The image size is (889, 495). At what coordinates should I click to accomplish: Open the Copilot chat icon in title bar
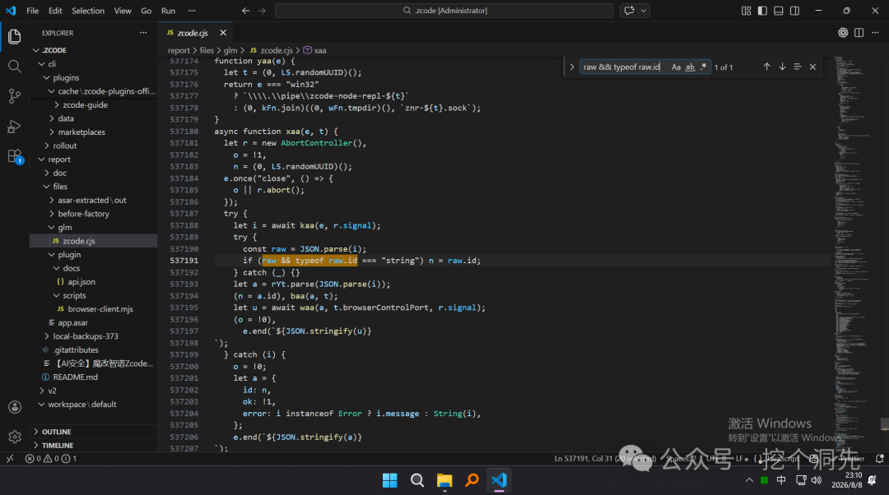click(x=630, y=11)
